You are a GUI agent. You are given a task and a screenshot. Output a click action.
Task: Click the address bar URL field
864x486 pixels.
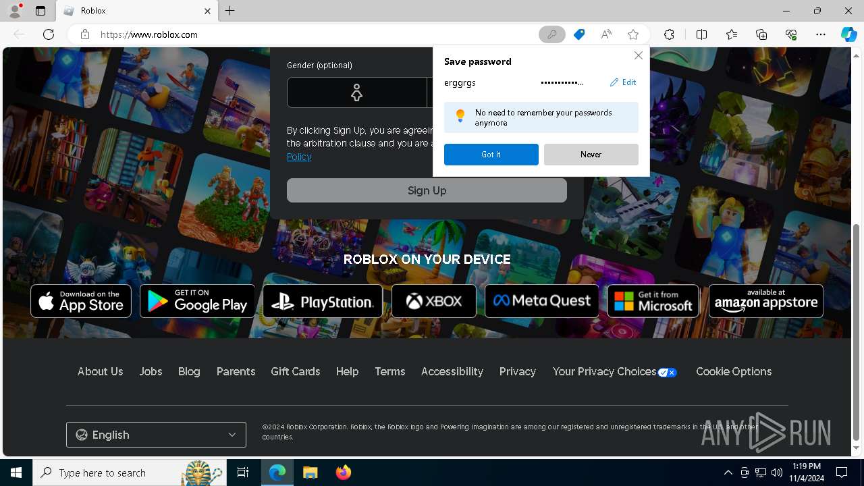click(316, 34)
